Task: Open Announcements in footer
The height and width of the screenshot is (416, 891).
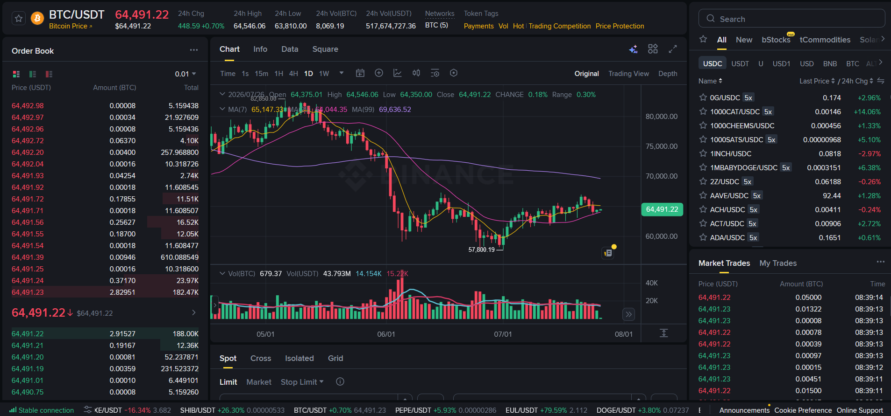Action: 744,410
